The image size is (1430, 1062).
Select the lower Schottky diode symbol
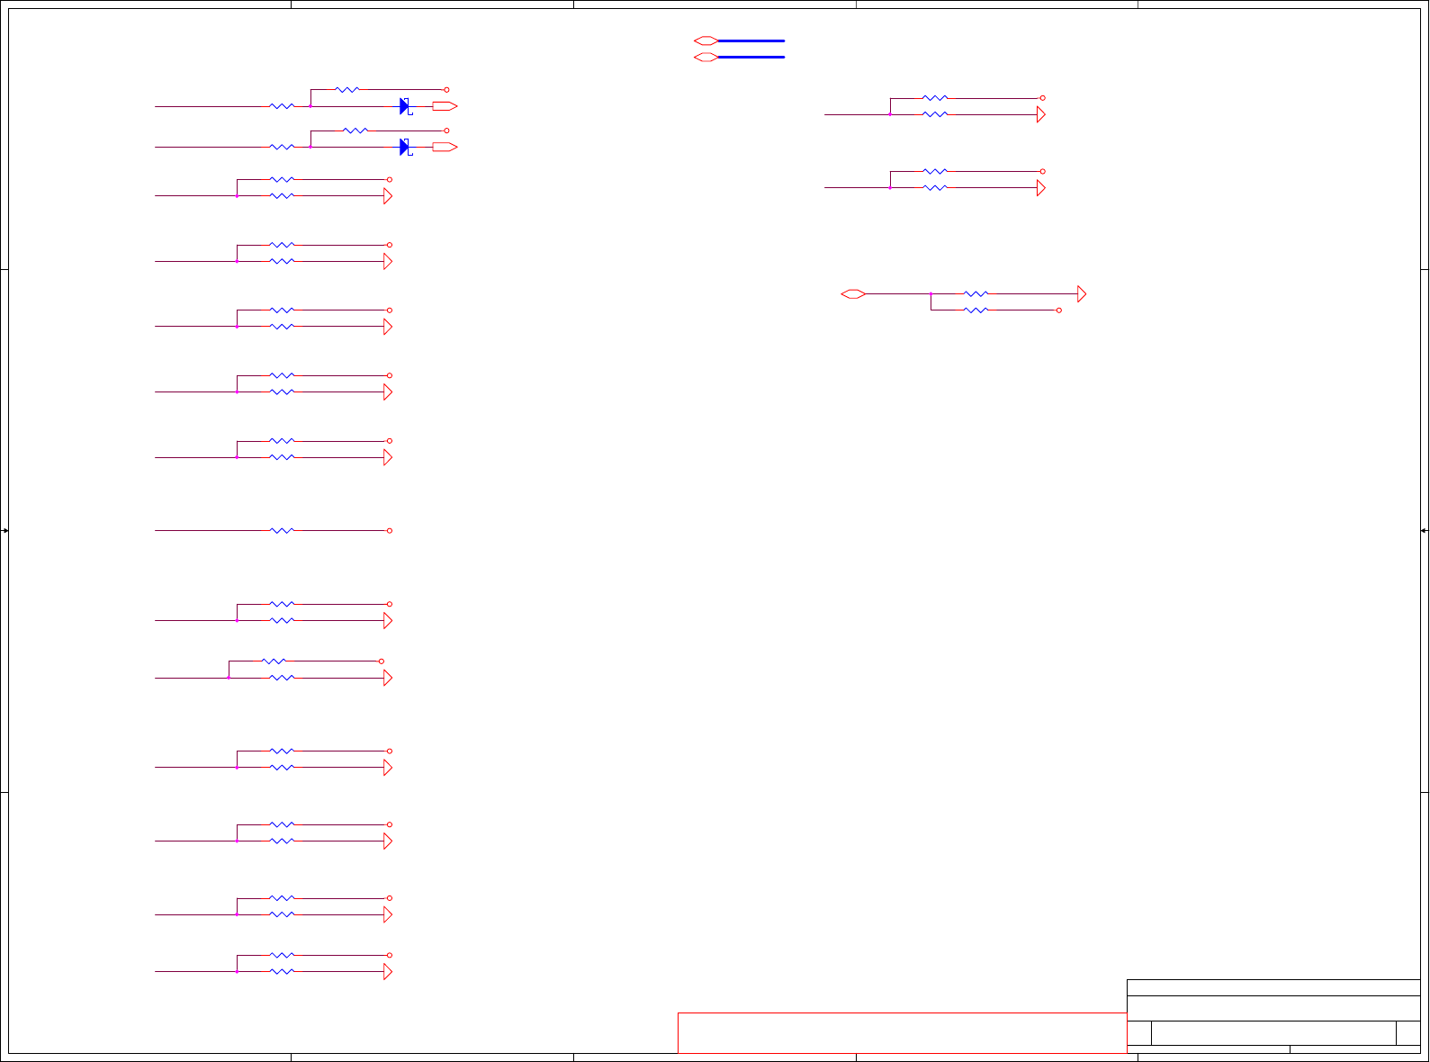[x=405, y=147]
